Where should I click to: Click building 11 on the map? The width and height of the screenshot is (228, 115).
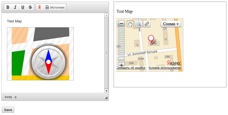[x=166, y=39]
